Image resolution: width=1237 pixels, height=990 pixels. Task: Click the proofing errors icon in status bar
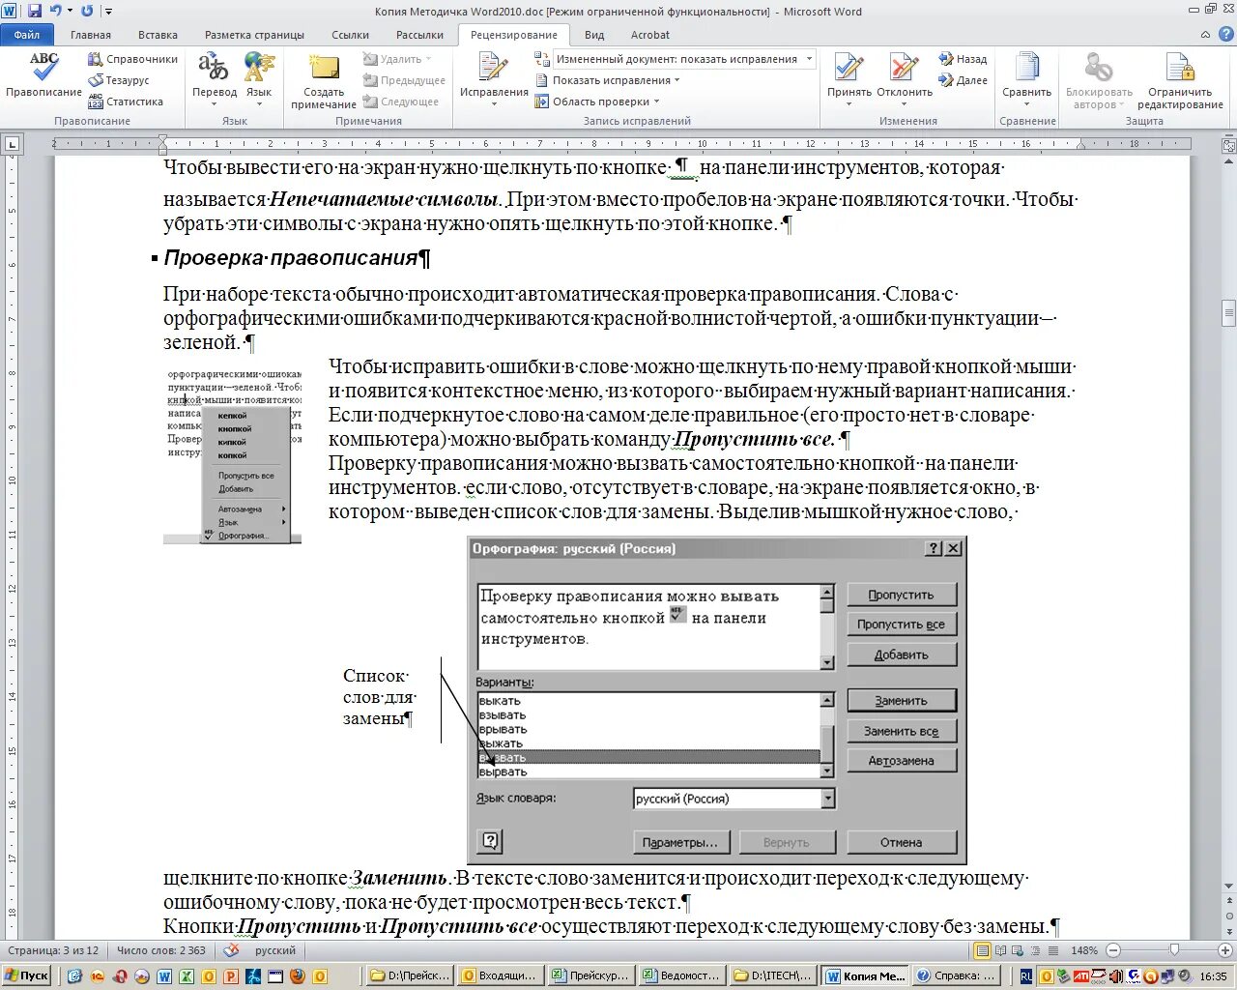click(232, 950)
